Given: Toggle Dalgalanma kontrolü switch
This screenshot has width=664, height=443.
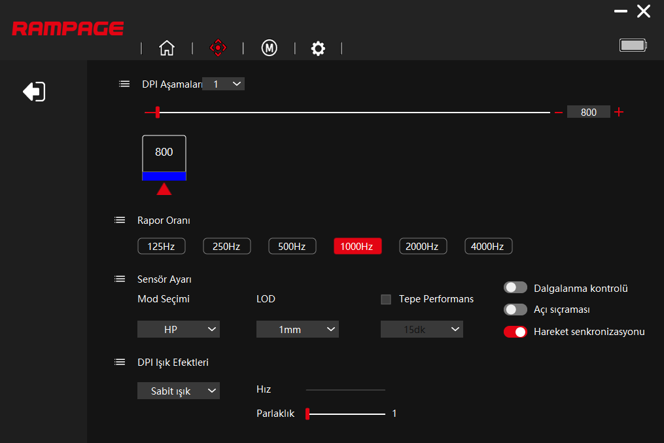Looking at the screenshot, I should click(x=515, y=287).
